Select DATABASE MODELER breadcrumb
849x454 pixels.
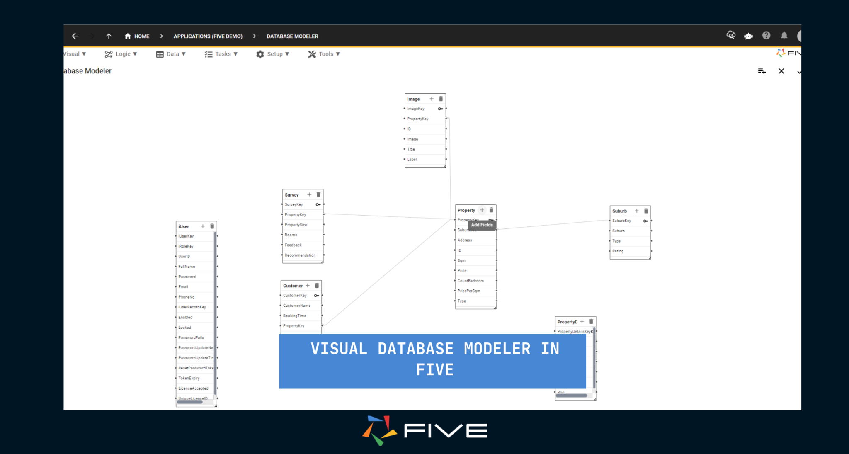coord(292,36)
